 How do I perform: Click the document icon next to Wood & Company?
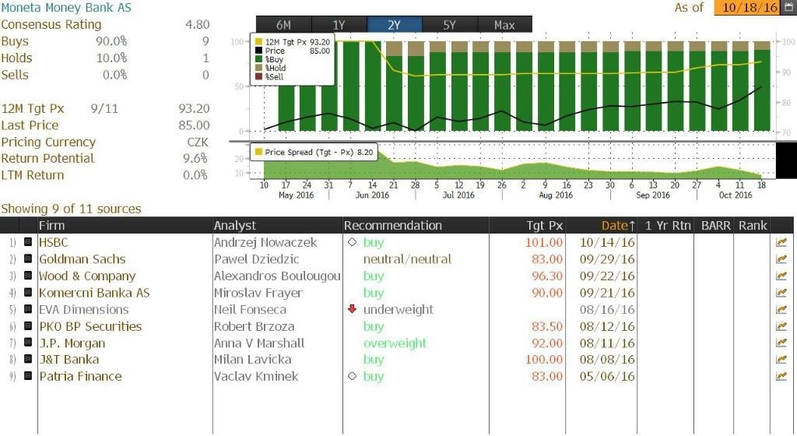pyautogui.click(x=28, y=276)
